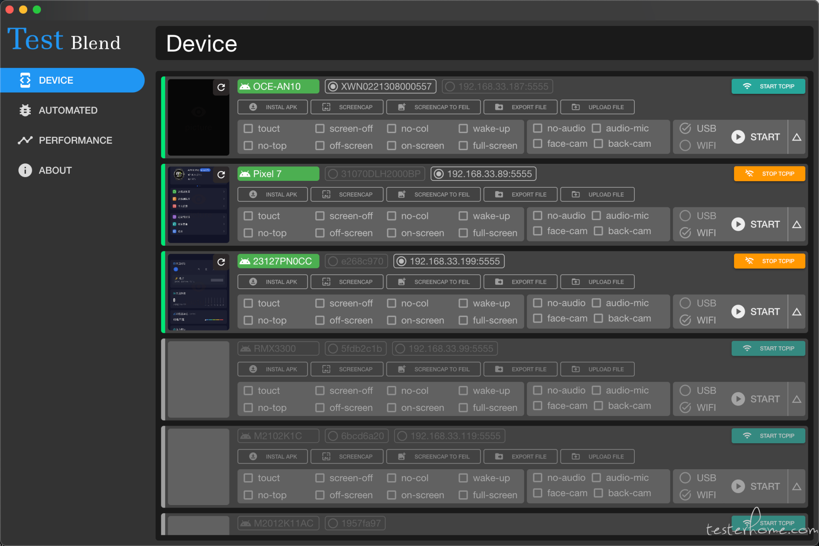The height and width of the screenshot is (546, 819).
Task: Open OCE-AN10 screen thumbnail
Action: click(x=198, y=117)
